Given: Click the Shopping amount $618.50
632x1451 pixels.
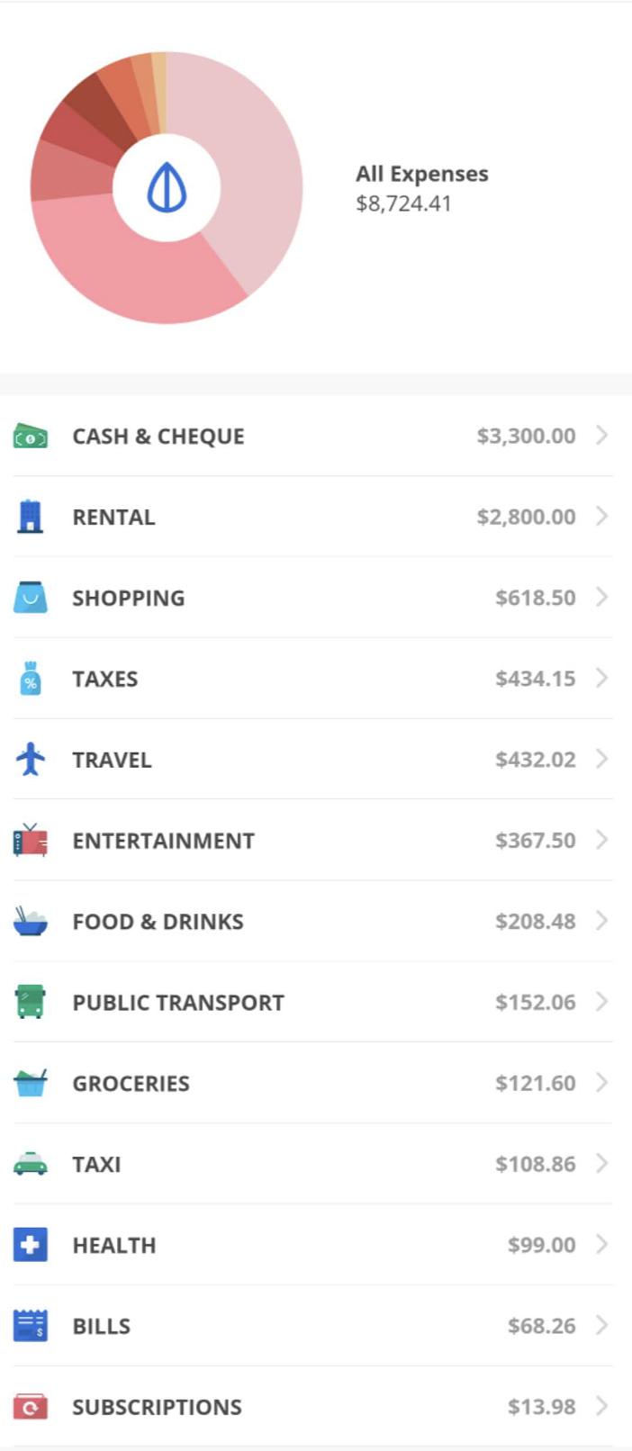Looking at the screenshot, I should (535, 598).
